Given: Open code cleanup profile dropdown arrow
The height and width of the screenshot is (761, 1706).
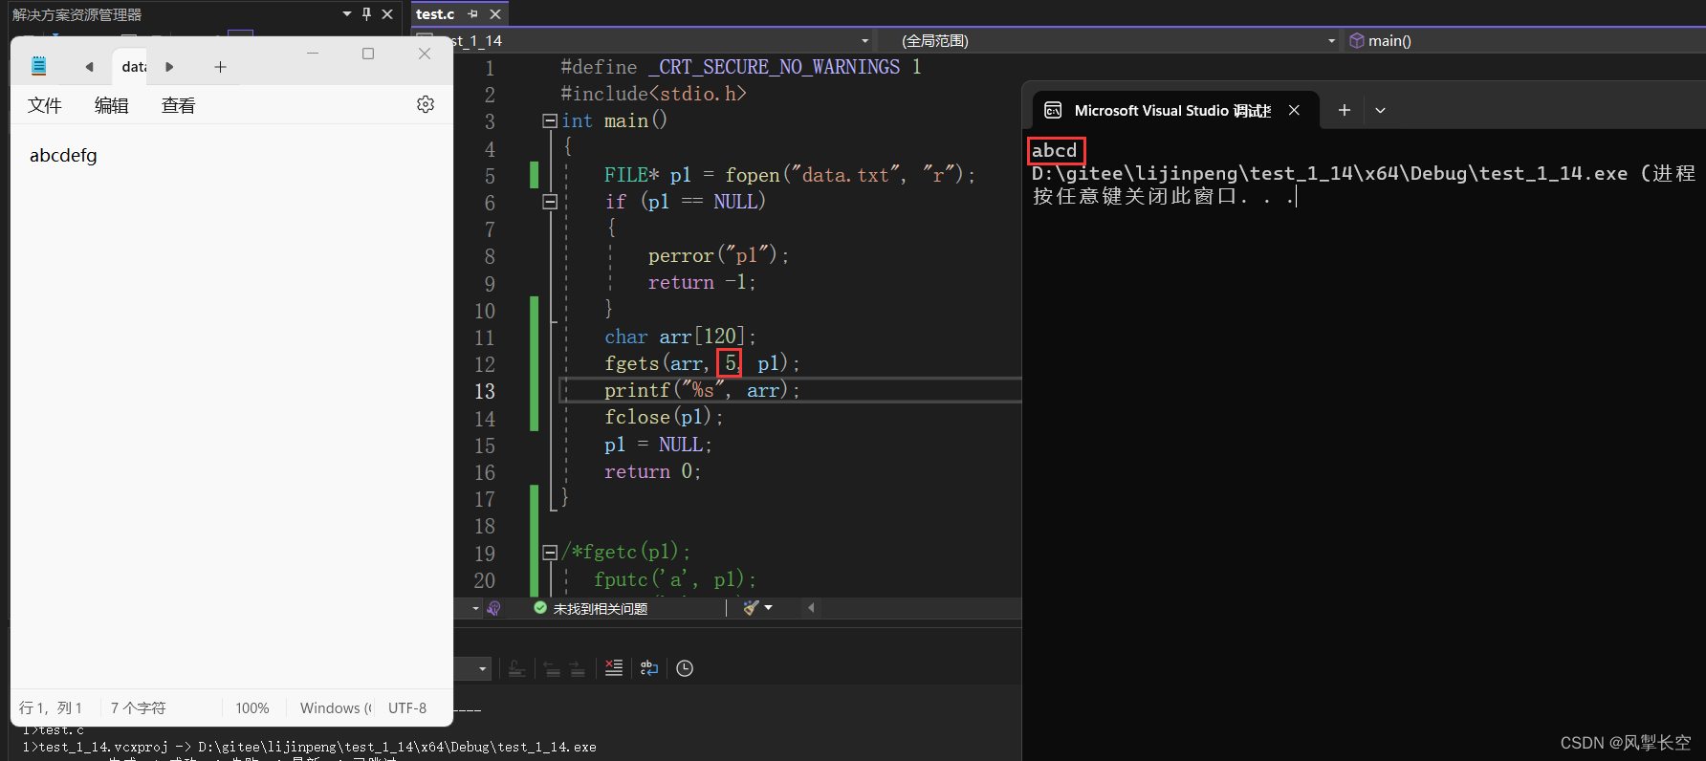Looking at the screenshot, I should pyautogui.click(x=768, y=608).
